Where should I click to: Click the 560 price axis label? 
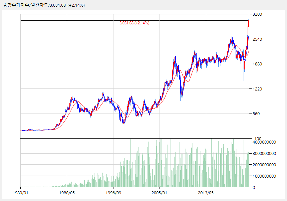point(256,114)
